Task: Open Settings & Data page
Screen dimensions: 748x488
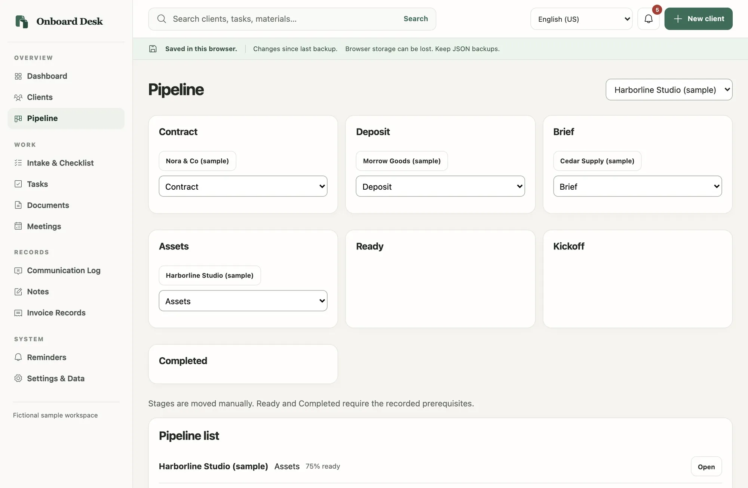Action: (x=66, y=378)
